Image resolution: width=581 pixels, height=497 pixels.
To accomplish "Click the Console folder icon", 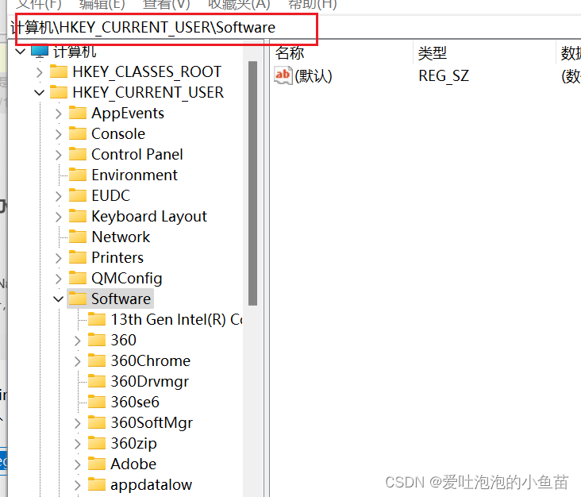I will [78, 133].
